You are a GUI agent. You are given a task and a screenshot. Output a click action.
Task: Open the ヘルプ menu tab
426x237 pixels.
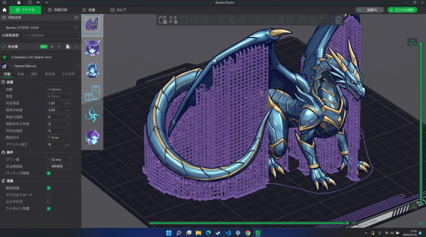pos(118,10)
